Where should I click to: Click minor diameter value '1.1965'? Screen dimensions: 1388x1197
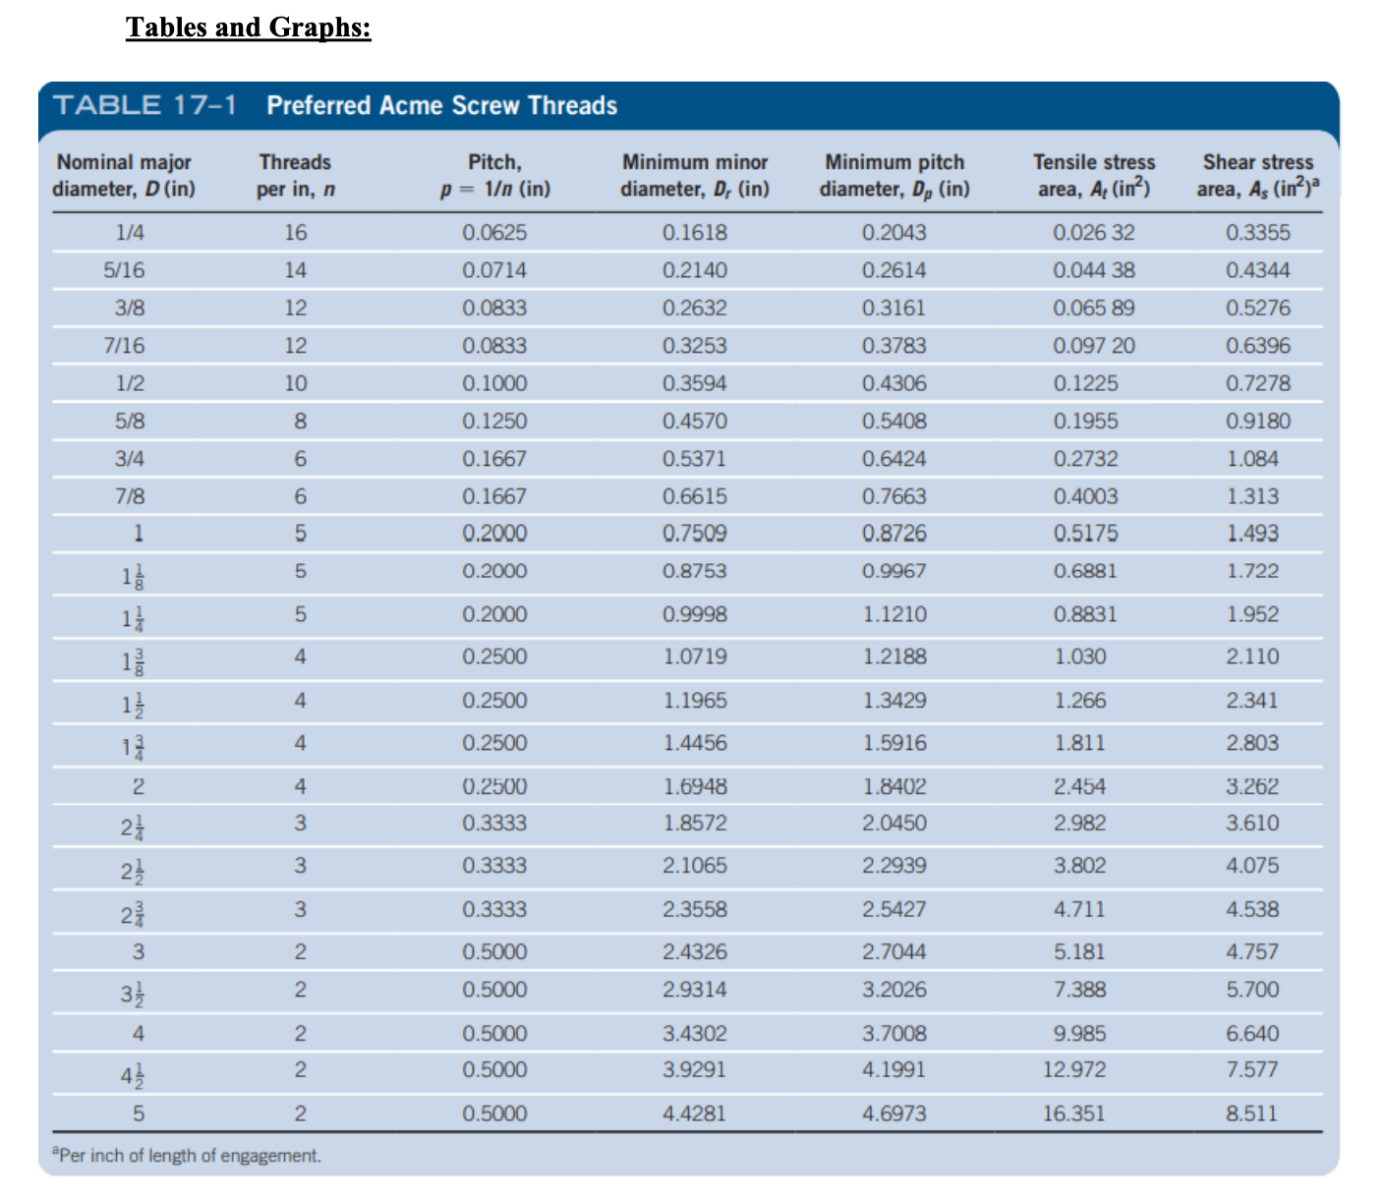pos(695,701)
